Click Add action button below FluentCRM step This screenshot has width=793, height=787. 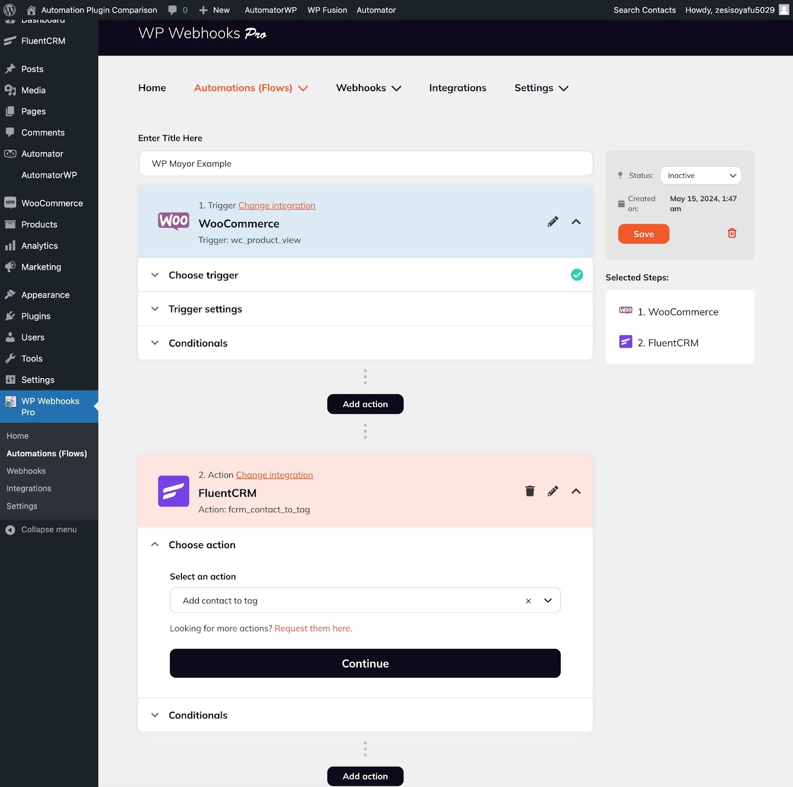click(x=365, y=776)
